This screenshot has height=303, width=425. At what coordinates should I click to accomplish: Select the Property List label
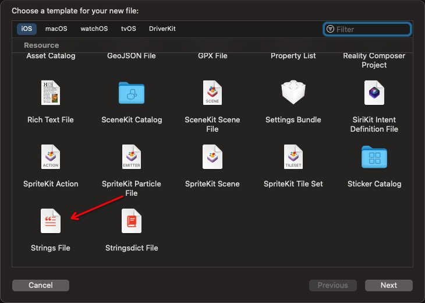[293, 56]
